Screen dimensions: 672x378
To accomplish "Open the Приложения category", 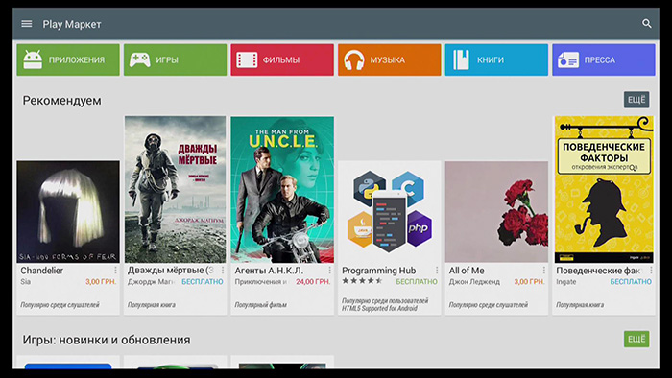I will pos(68,59).
